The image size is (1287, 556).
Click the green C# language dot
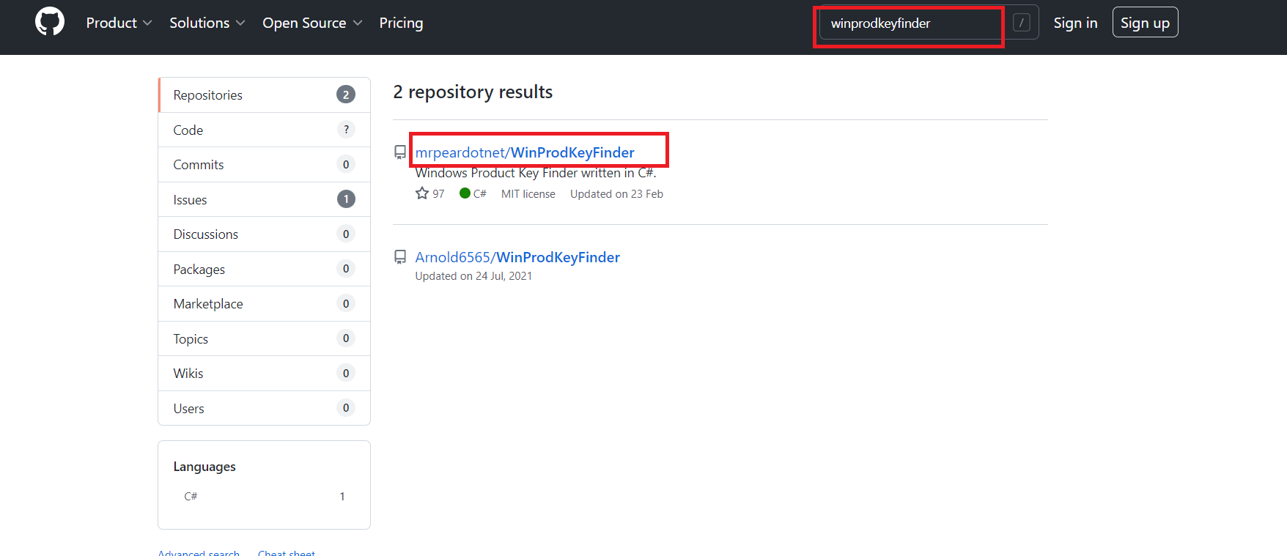point(465,193)
